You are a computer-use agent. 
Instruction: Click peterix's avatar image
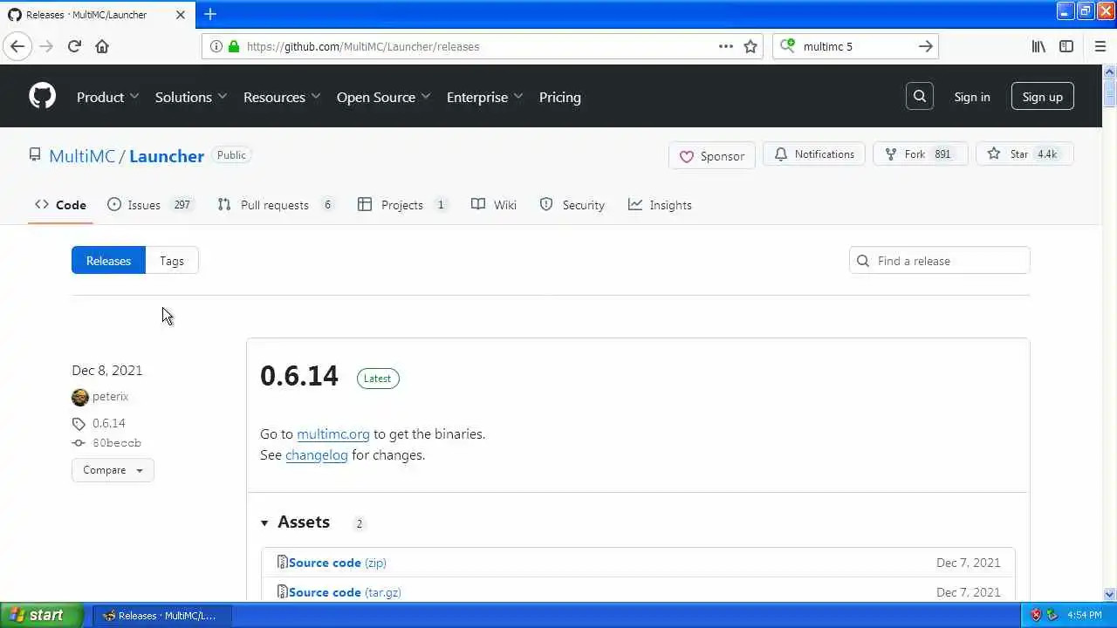pyautogui.click(x=80, y=397)
